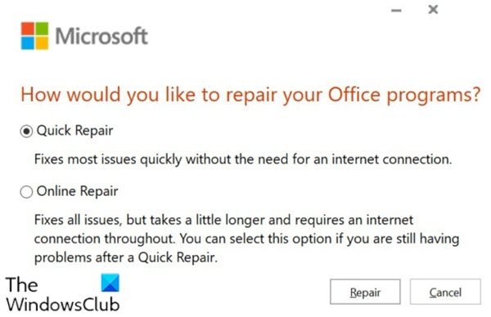The image size is (491, 317).
Task: Dismiss the dialog with the Cancel button
Action: [445, 292]
